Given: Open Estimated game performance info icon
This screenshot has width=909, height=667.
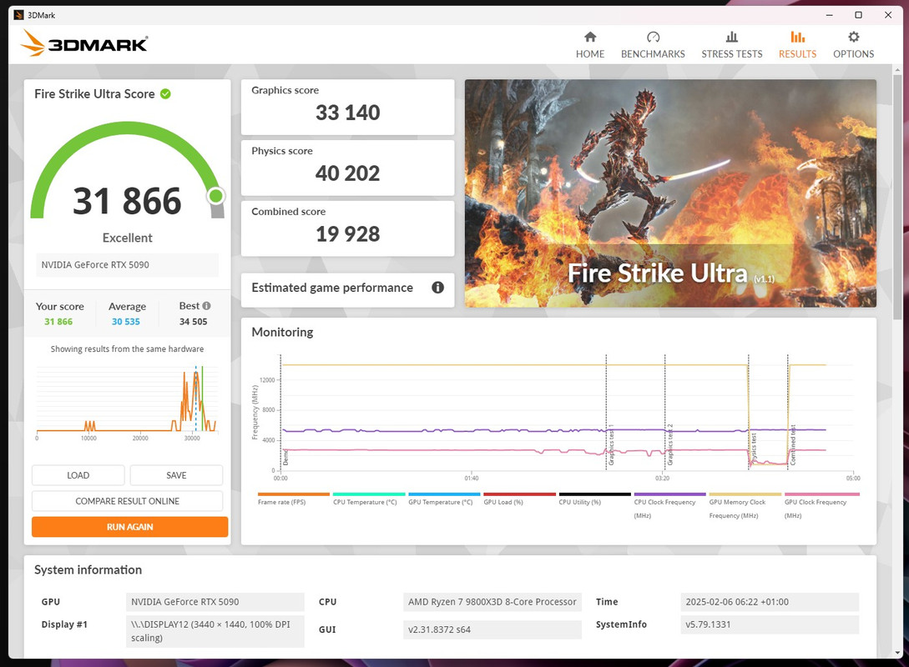Looking at the screenshot, I should click(x=437, y=287).
